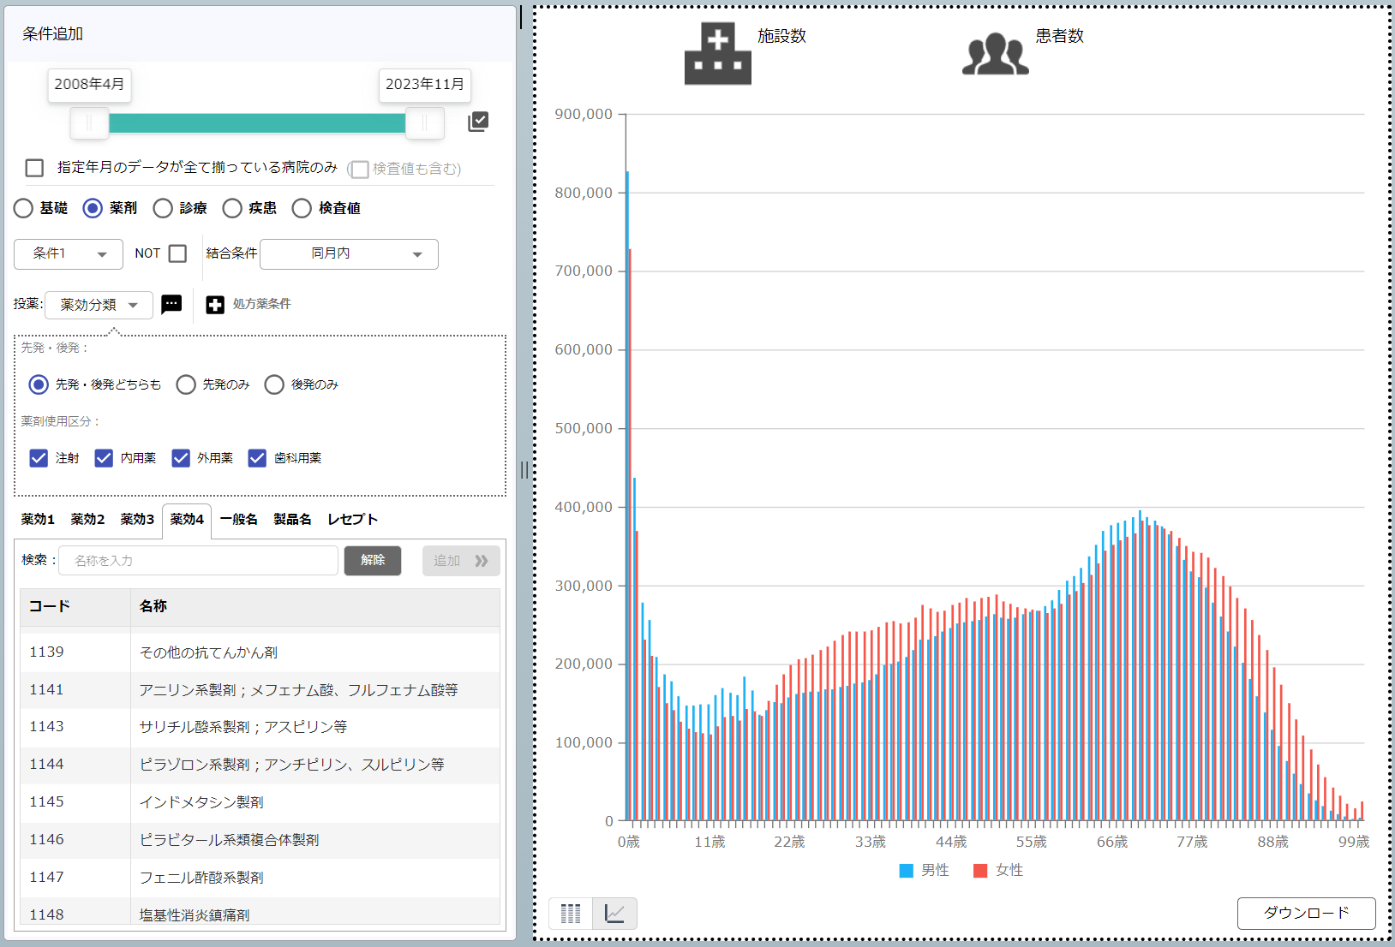The height and width of the screenshot is (947, 1395).
Task: Click the 男性 legend label
Action: 935,871
